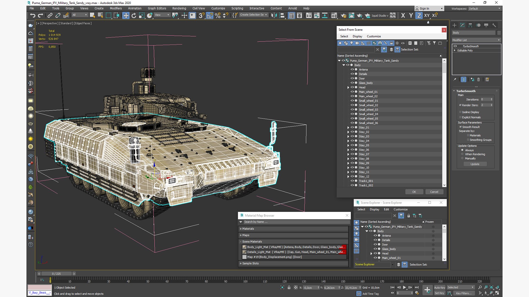Screen dimensions: 529x297
Task: Click the Mirror tool icon
Action: coord(274,15)
